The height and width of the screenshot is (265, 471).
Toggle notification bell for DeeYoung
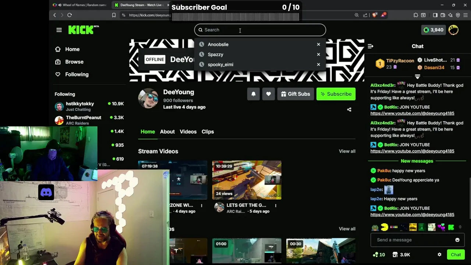[x=253, y=94]
